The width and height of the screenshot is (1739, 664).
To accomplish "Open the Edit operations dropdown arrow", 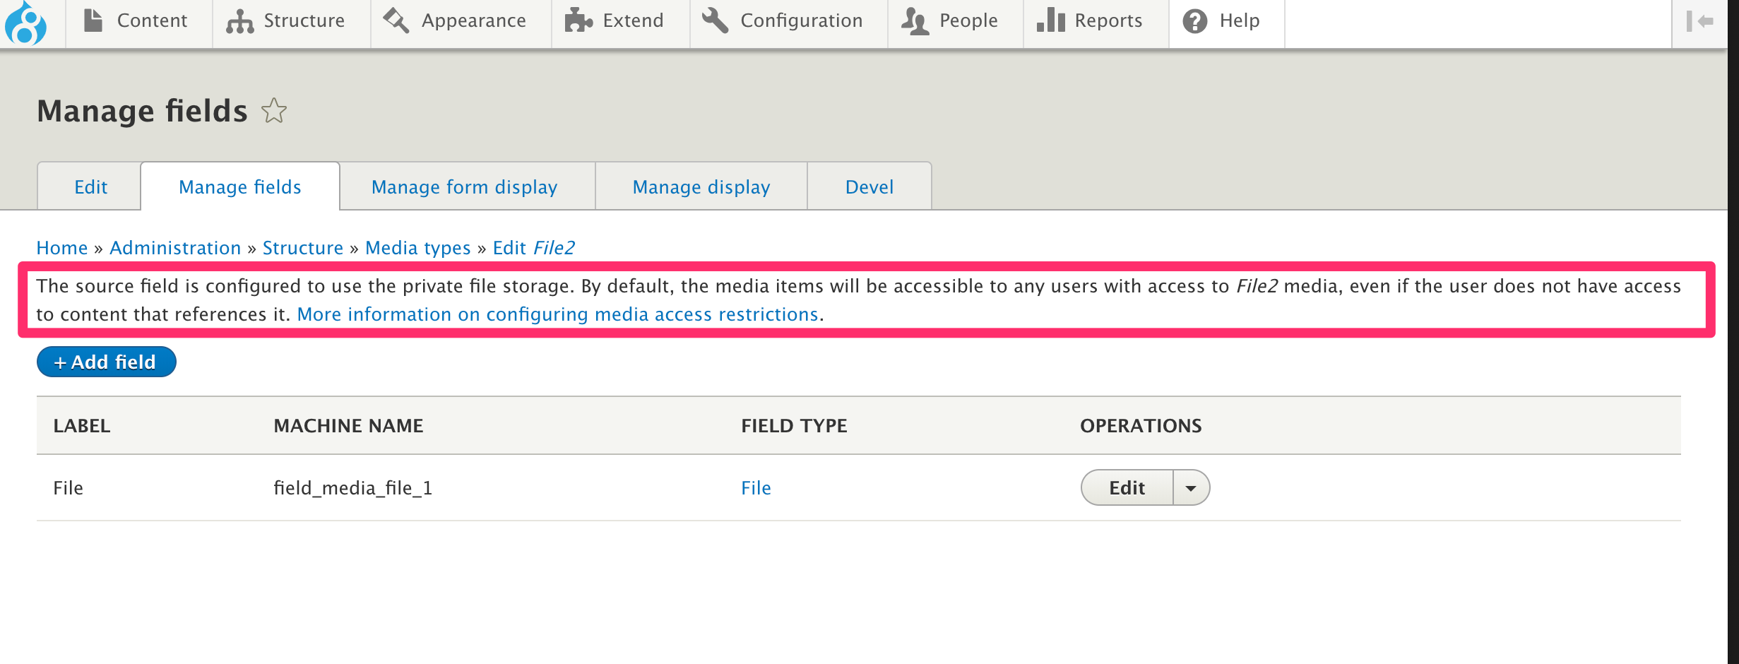I will click(x=1191, y=487).
